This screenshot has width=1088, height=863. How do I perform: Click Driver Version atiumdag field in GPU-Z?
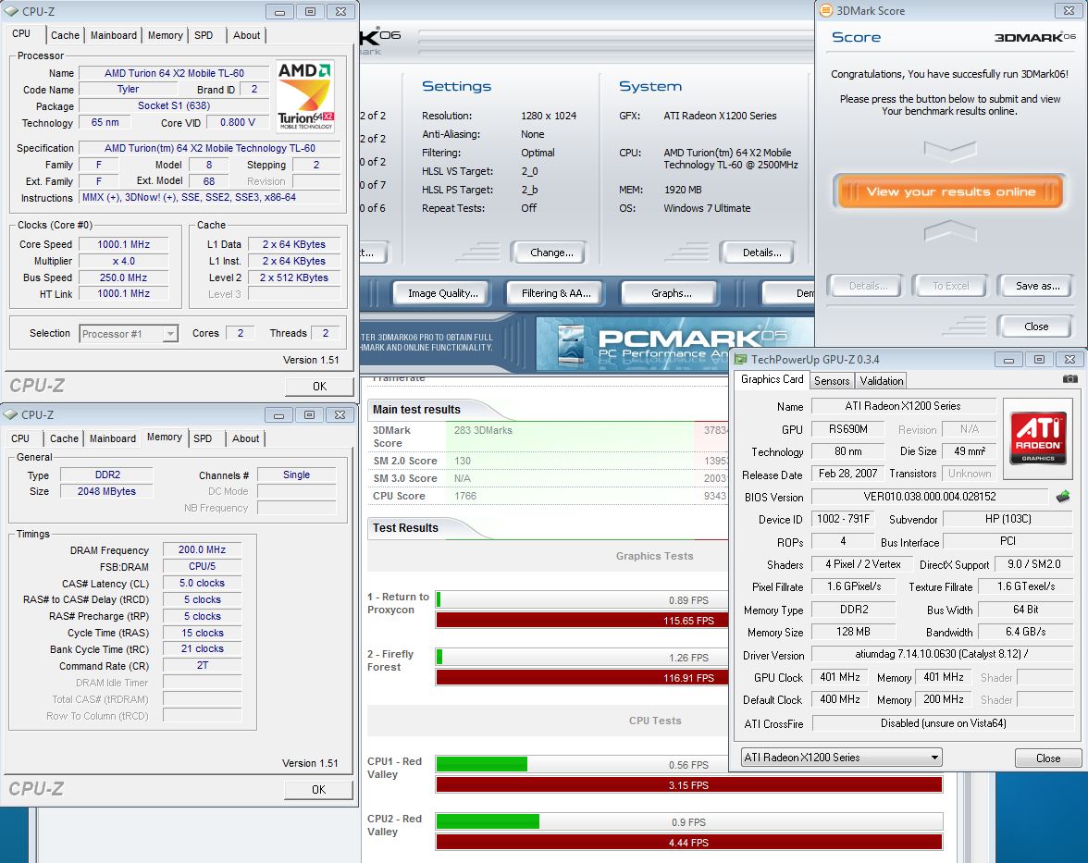[942, 654]
